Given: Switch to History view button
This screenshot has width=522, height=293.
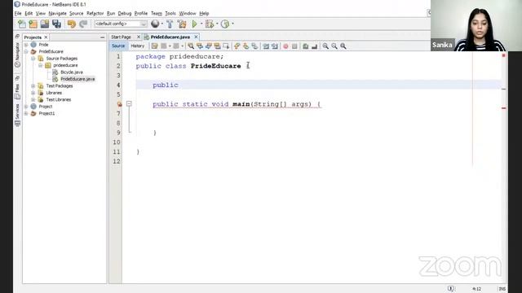Looking at the screenshot, I should (138, 46).
